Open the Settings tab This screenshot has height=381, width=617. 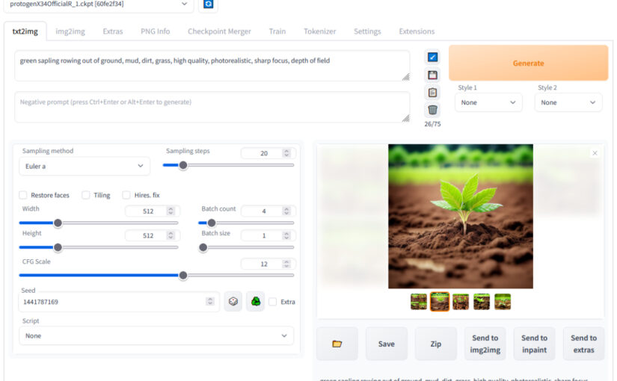tap(367, 31)
